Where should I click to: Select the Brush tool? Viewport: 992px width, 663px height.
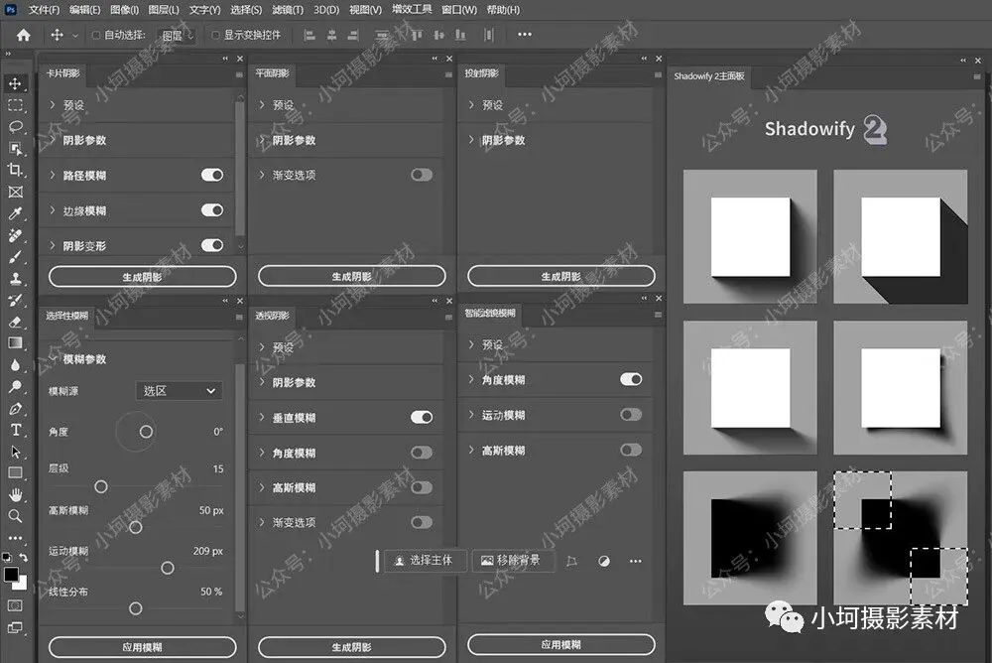[15, 256]
